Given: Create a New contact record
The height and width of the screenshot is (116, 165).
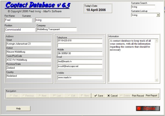Looking at the screenshot, I should (85, 96).
